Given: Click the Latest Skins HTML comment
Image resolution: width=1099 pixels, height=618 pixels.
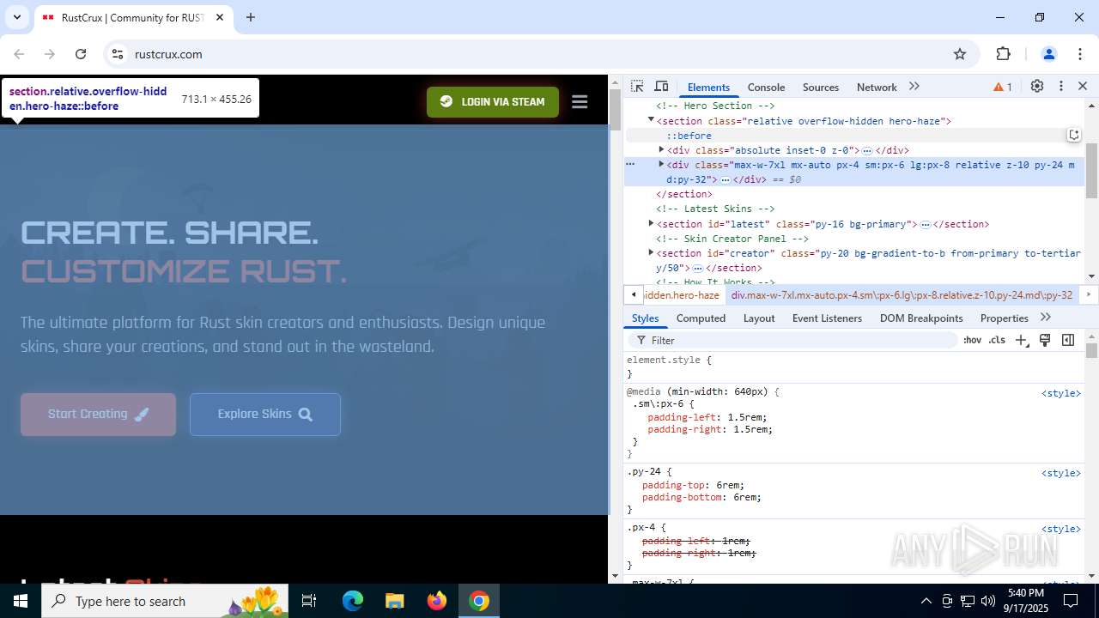Looking at the screenshot, I should click(x=715, y=209).
